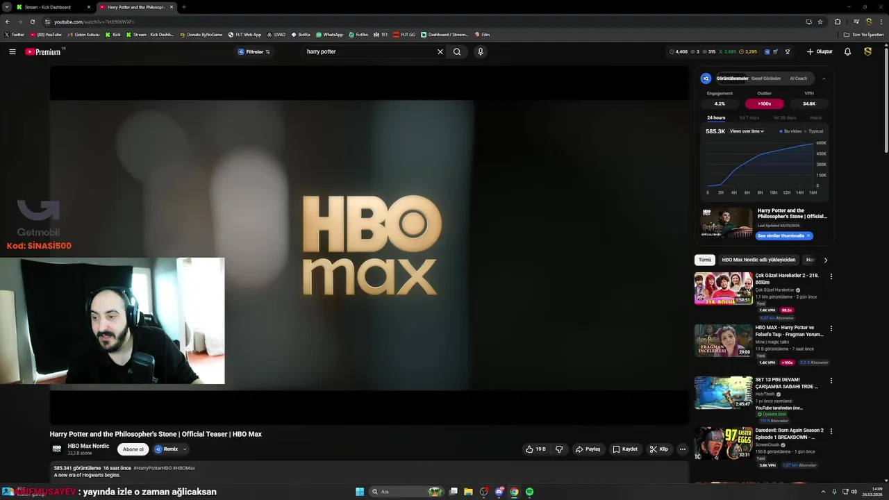The width and height of the screenshot is (889, 500).
Task: Click the Remix button
Action: coord(167,449)
